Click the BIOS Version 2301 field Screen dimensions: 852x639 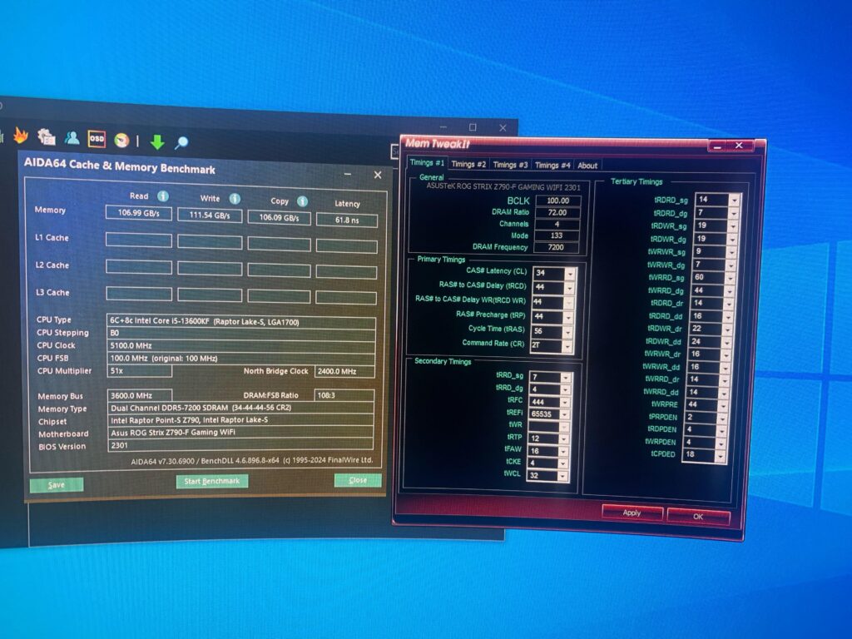240,446
